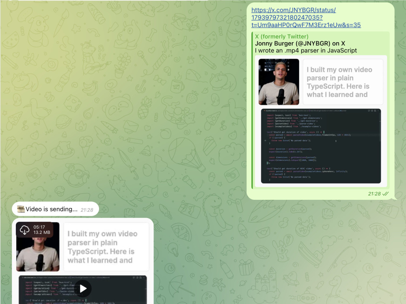
Task: Click the 'I built my own video' preview card in sent message
Action: 343,82
